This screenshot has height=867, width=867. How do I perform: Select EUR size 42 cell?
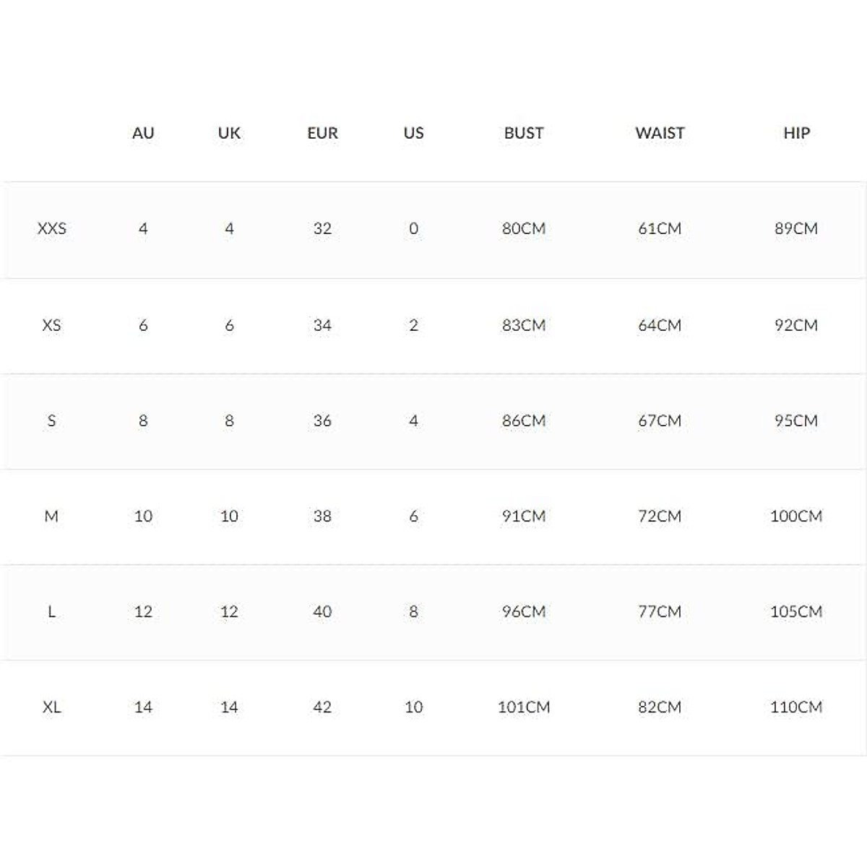coord(322,707)
